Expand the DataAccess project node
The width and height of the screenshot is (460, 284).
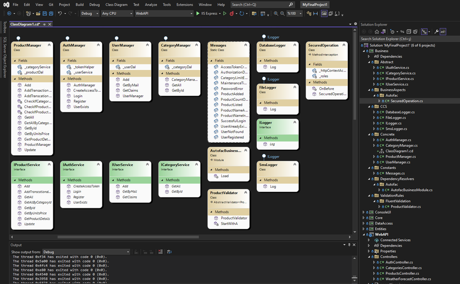pos(364,223)
